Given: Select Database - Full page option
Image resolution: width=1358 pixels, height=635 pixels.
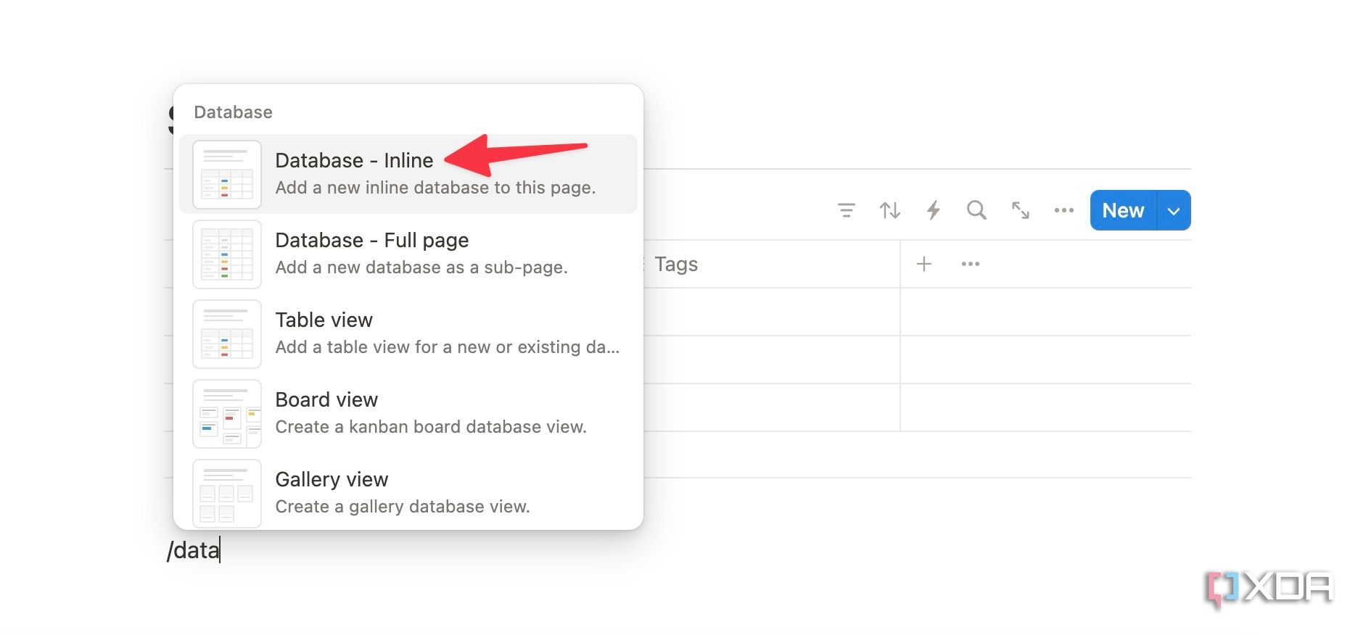Looking at the screenshot, I should 371,240.
